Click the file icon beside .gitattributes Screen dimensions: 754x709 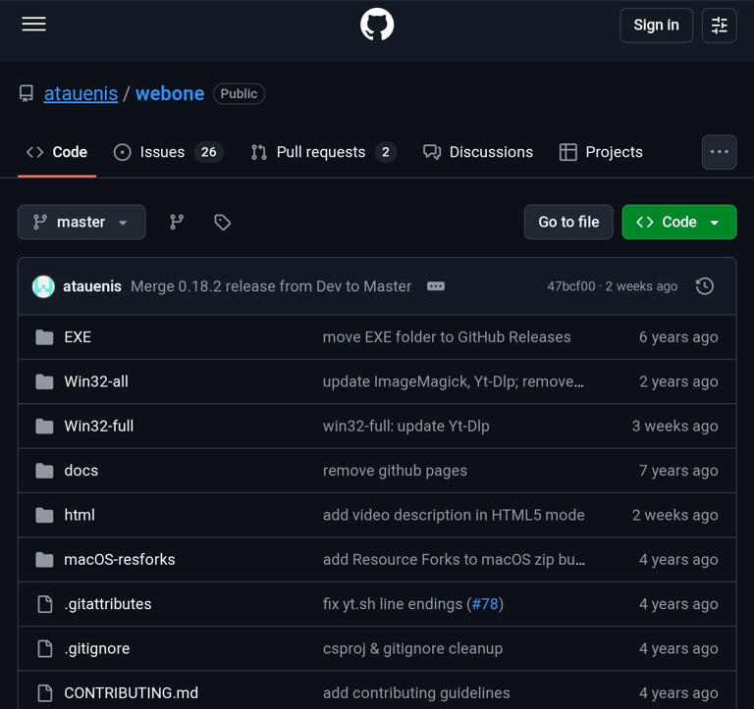click(45, 604)
